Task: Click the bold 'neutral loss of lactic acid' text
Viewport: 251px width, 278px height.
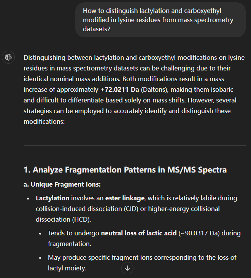Action: click(x=139, y=233)
